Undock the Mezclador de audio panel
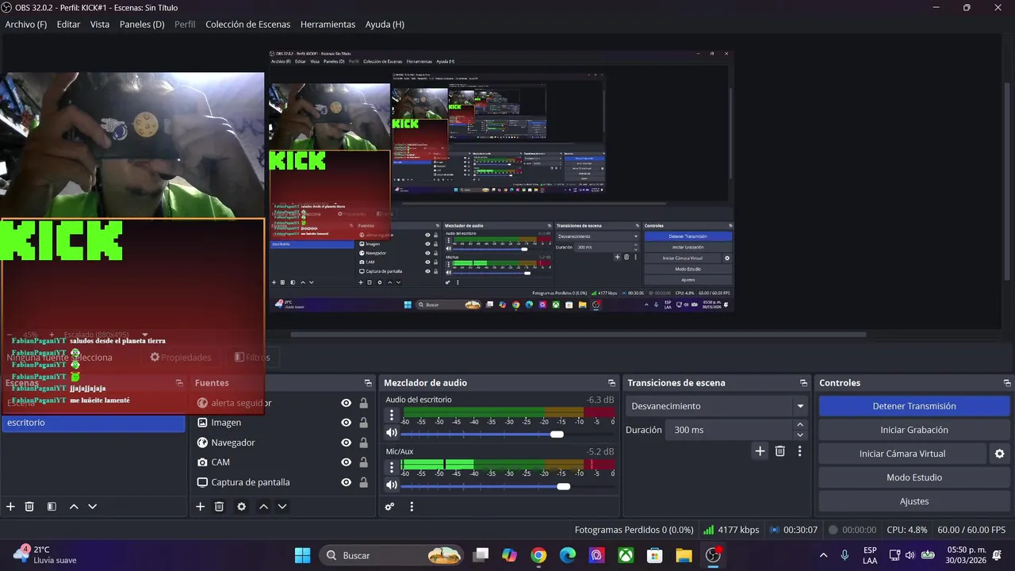Screen dimensions: 1015x571 click(611, 383)
